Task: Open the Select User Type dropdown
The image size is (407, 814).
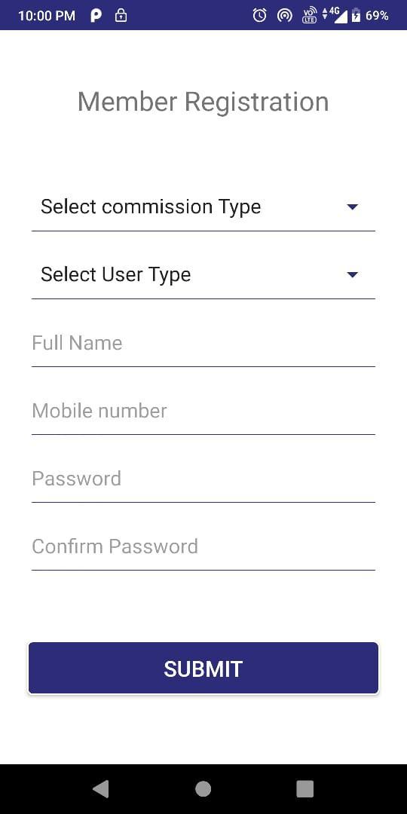Action: click(203, 275)
